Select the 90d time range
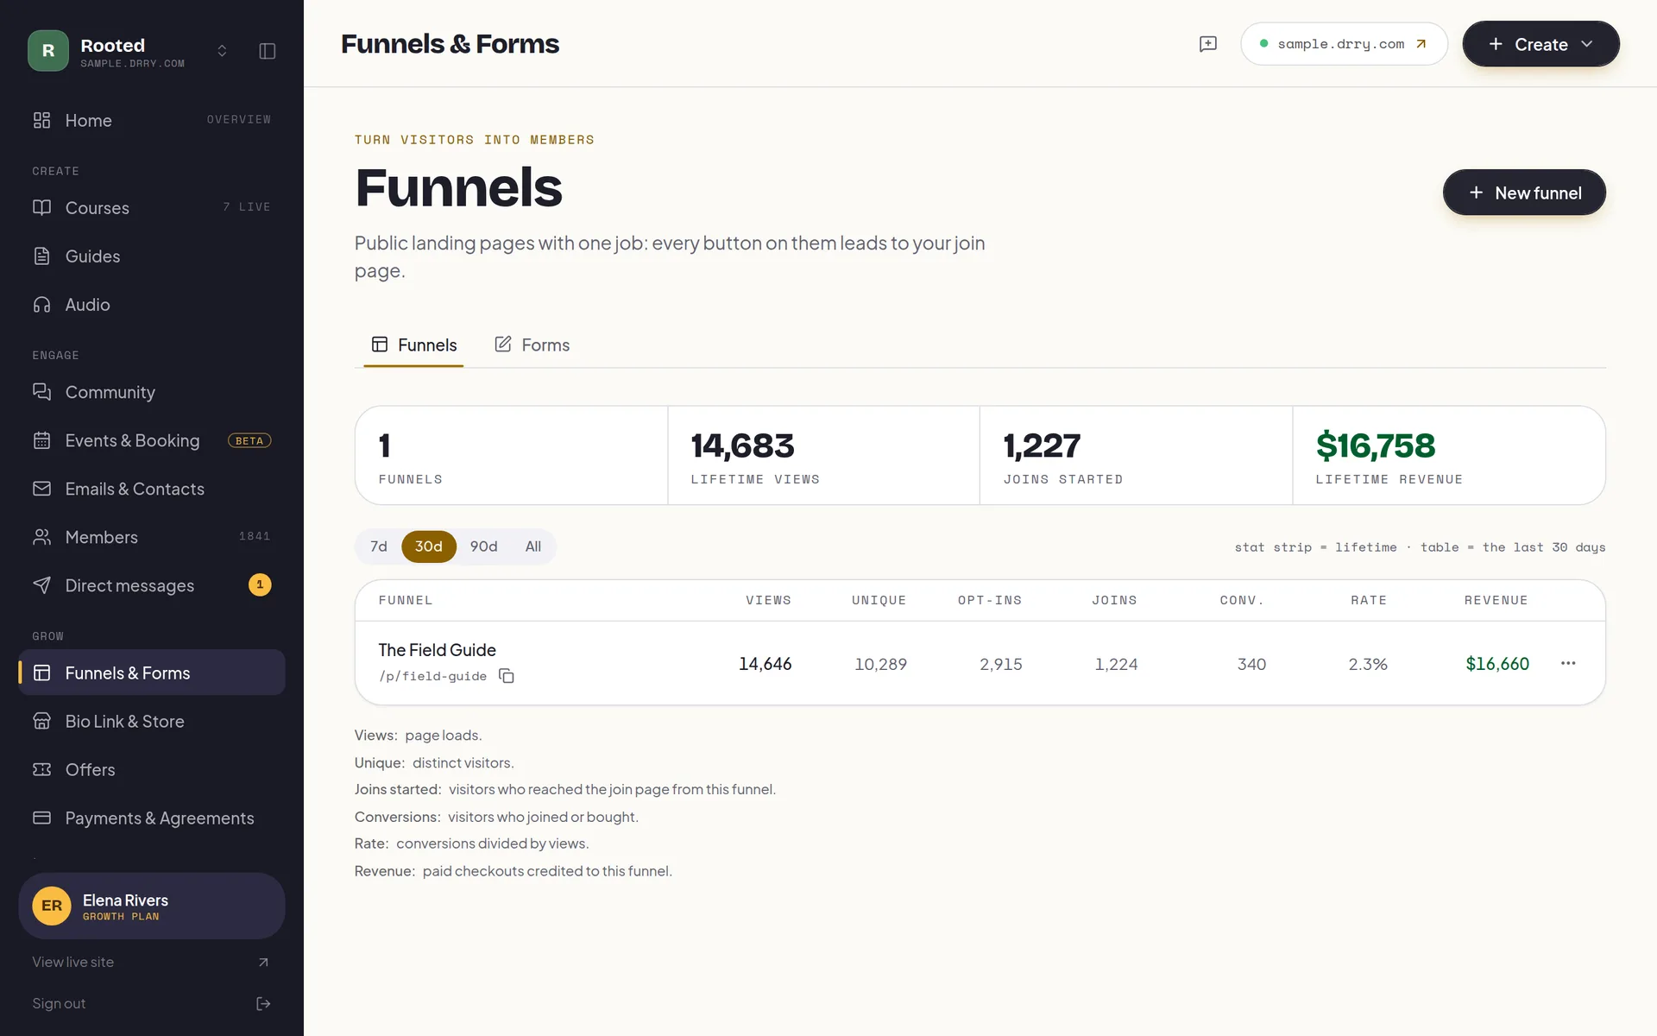The height and width of the screenshot is (1036, 1657). point(484,546)
